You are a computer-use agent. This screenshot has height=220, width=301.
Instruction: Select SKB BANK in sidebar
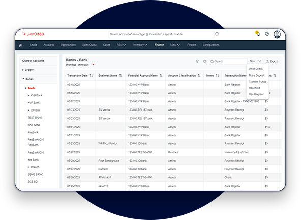pos(34,125)
